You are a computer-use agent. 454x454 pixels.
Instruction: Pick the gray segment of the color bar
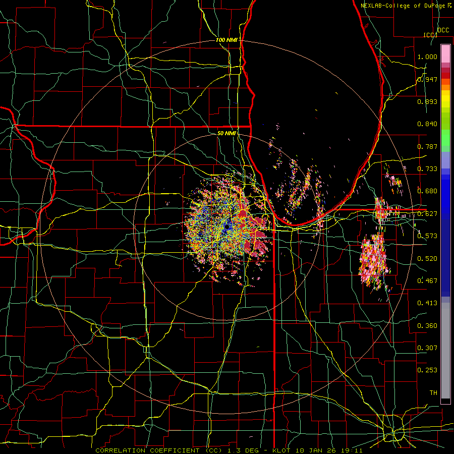(445, 351)
